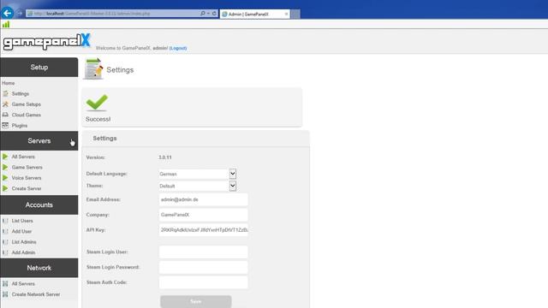Click the Setup section header
Image resolution: width=548 pixels, height=308 pixels.
coord(39,67)
